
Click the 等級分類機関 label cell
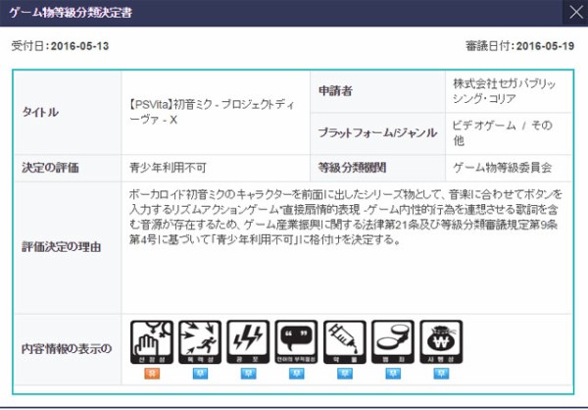[x=377, y=168]
